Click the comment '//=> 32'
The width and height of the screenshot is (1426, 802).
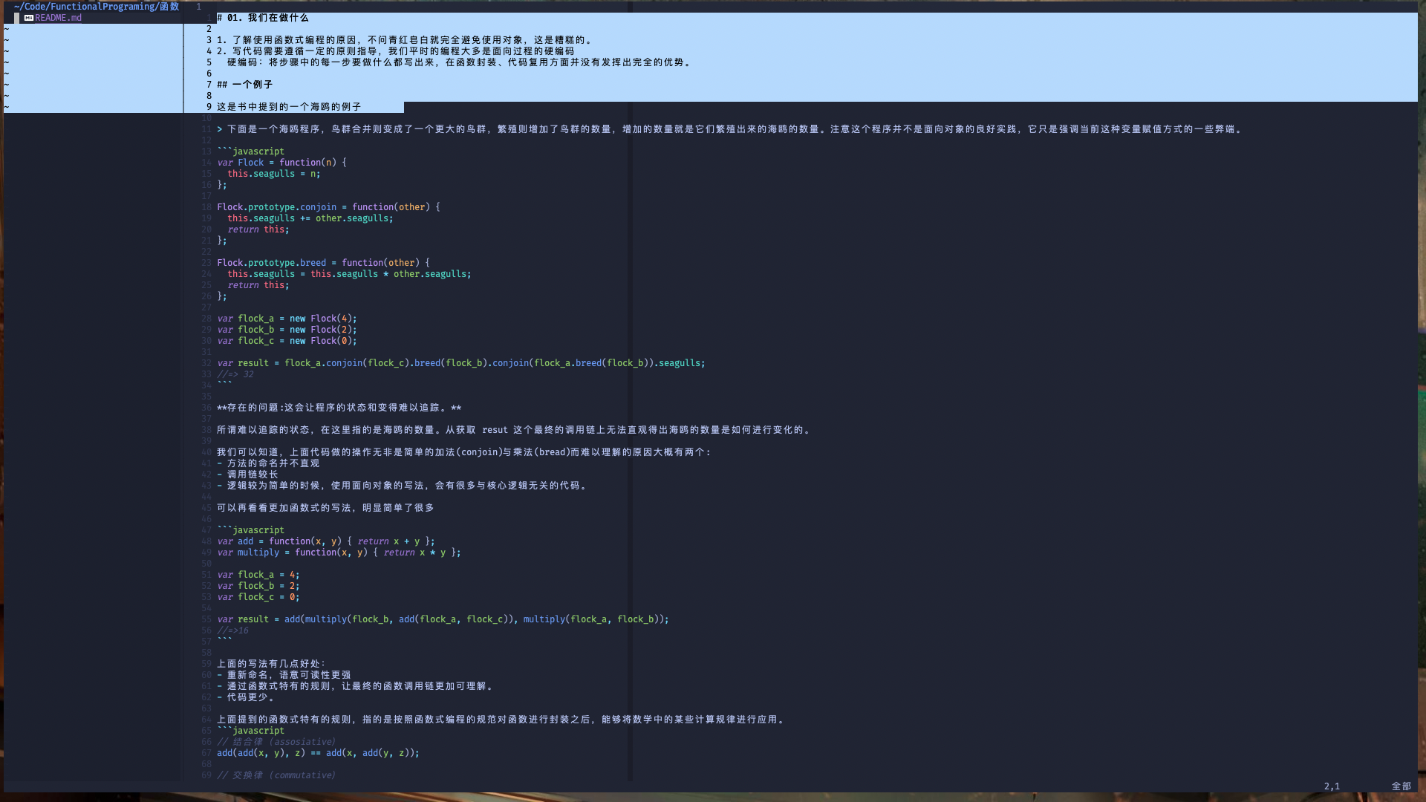coord(235,374)
